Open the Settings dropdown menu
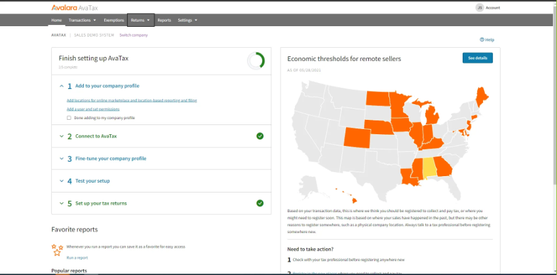Screen dimensions: 557x275 pyautogui.click(x=187, y=20)
